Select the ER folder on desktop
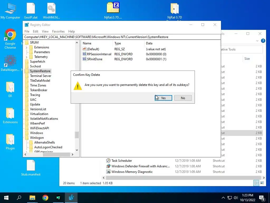The image size is (270, 203). point(10,90)
